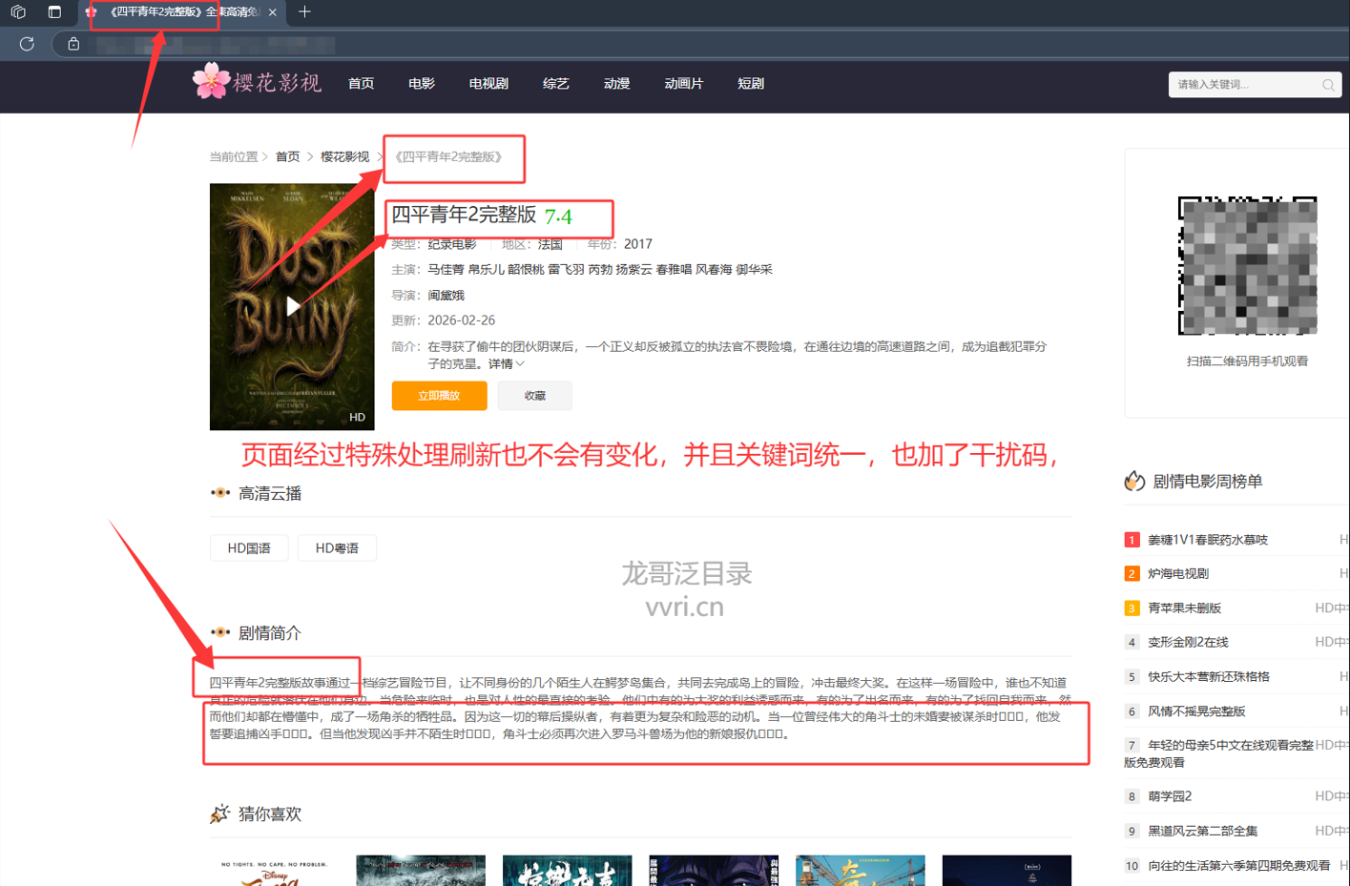The image size is (1350, 886).
Task: Click the site lock icon in address bar
Action: (x=73, y=44)
